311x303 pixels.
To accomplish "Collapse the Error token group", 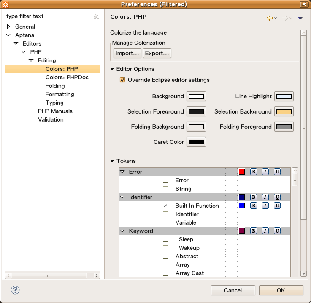I will click(x=122, y=172).
